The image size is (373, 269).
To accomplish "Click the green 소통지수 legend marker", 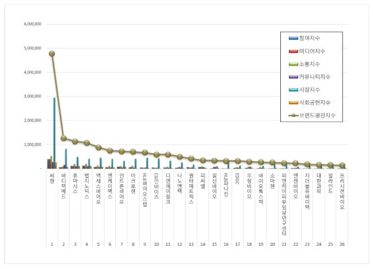I will (x=293, y=64).
